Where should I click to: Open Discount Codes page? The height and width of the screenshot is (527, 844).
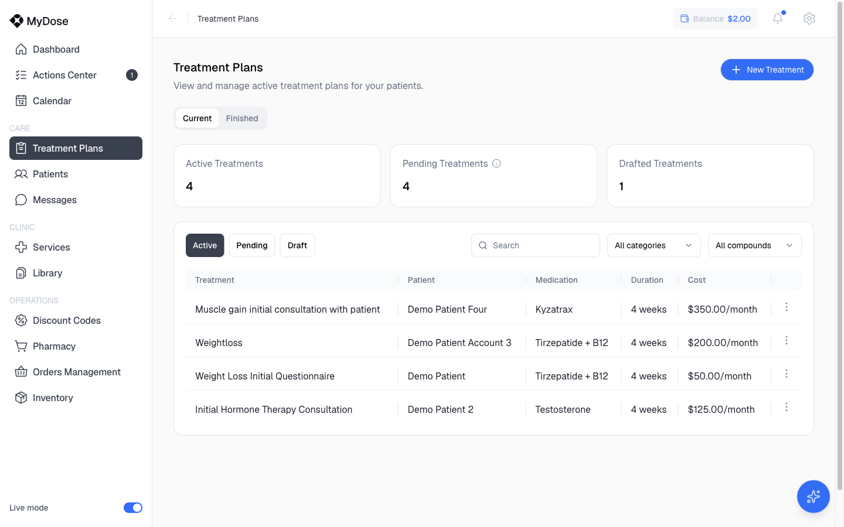point(76,320)
